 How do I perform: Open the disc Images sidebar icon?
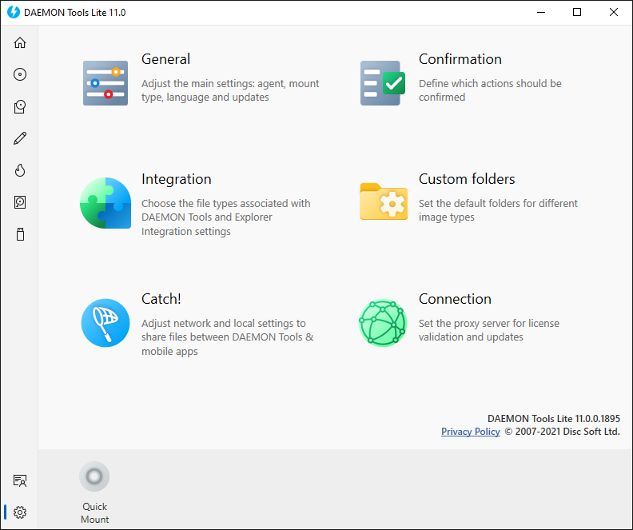(20, 74)
